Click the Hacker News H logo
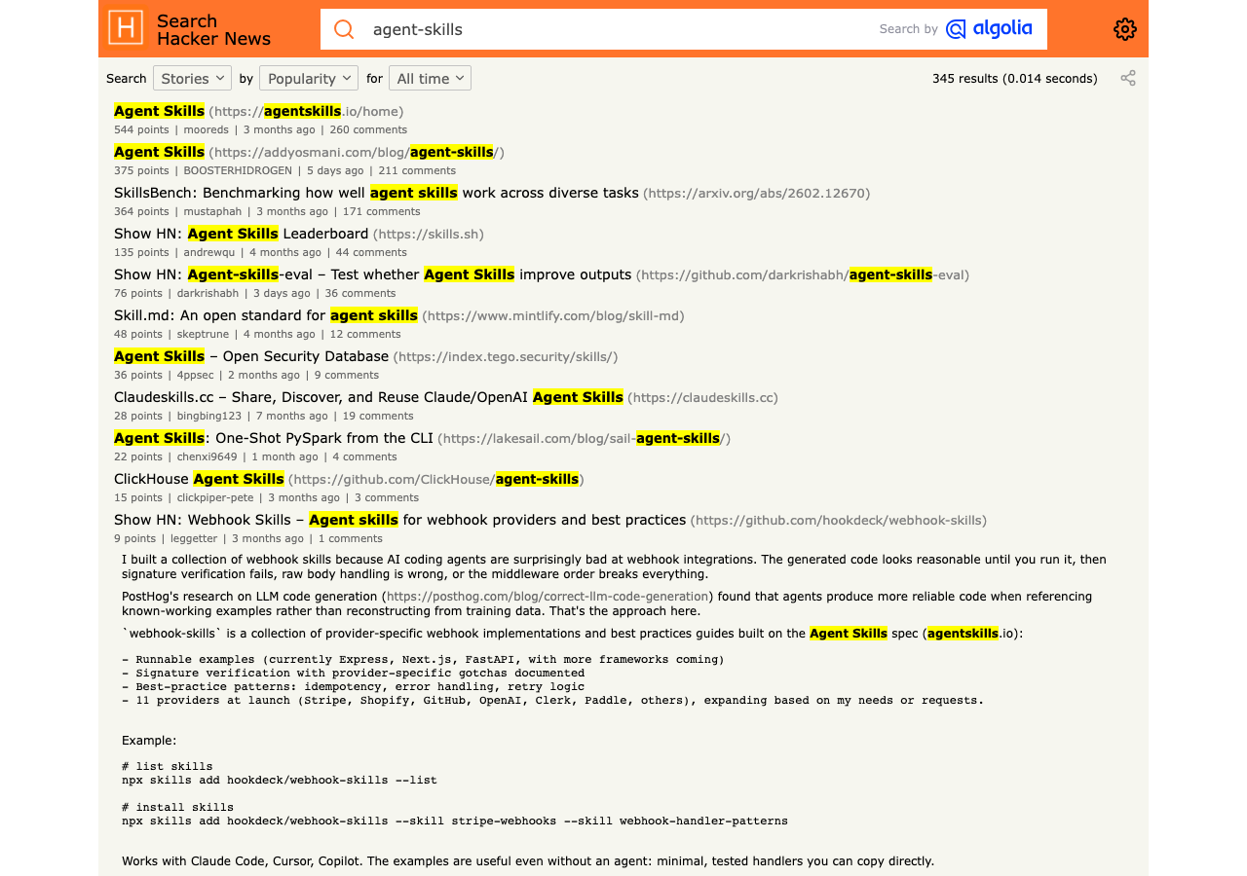Image resolution: width=1247 pixels, height=876 pixels. 125,28
